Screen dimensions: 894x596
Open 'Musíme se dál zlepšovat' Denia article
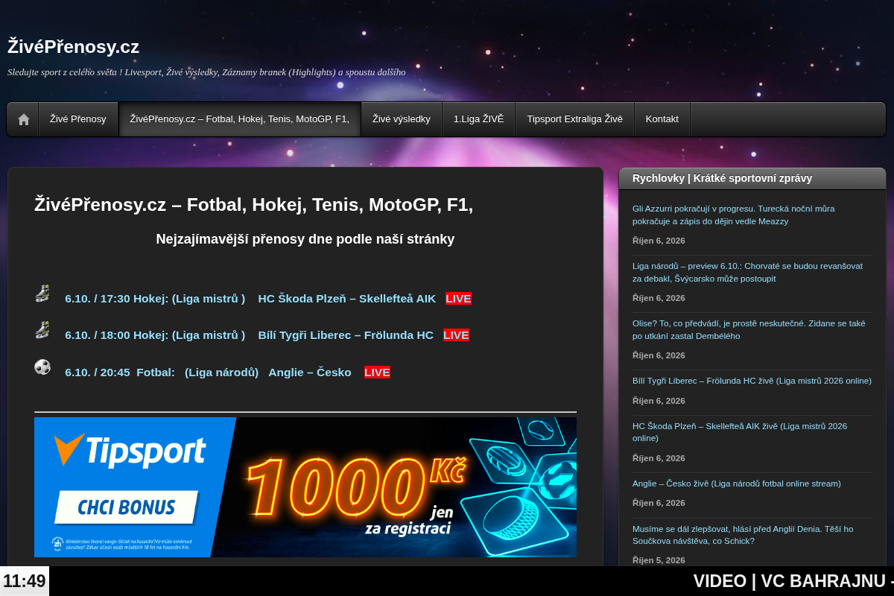(743, 535)
